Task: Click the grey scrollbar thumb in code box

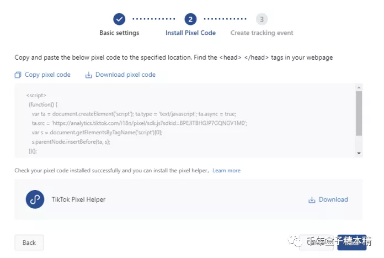Action: pyautogui.click(x=359, y=113)
